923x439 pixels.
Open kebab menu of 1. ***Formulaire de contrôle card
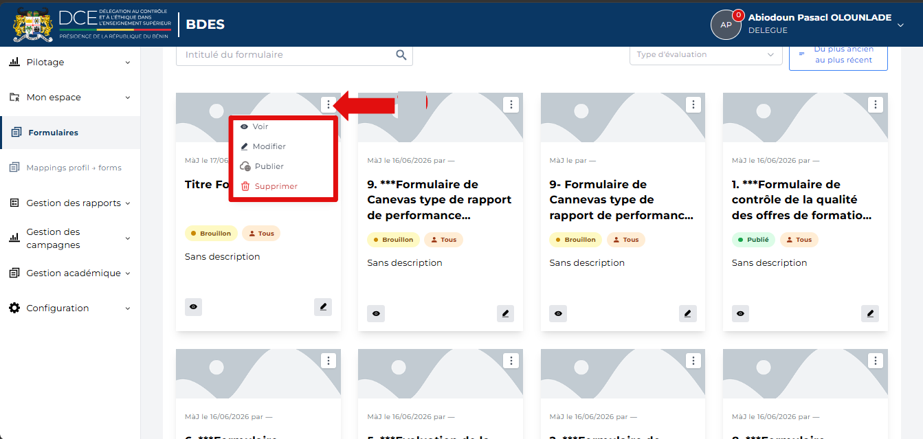[876, 104]
